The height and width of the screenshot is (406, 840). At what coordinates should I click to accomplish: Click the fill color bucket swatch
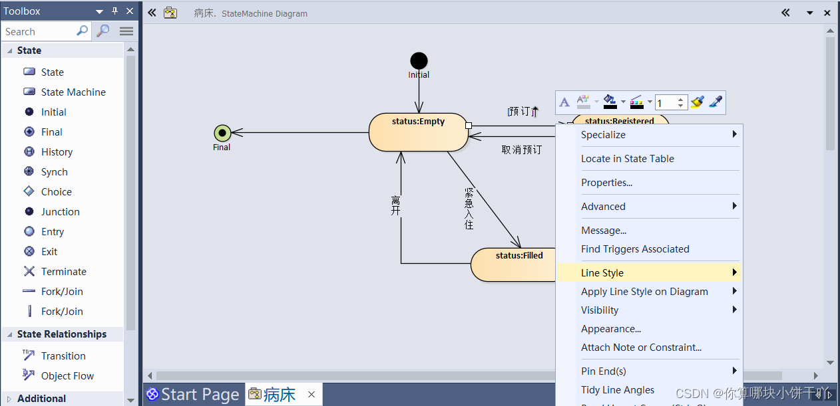click(x=610, y=102)
